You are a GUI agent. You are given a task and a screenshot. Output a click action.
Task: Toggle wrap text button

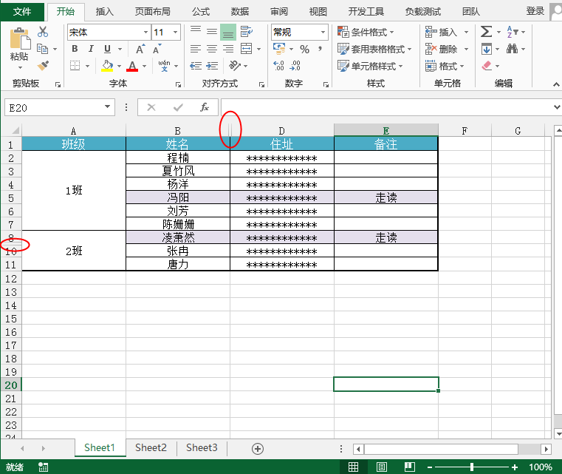(246, 32)
